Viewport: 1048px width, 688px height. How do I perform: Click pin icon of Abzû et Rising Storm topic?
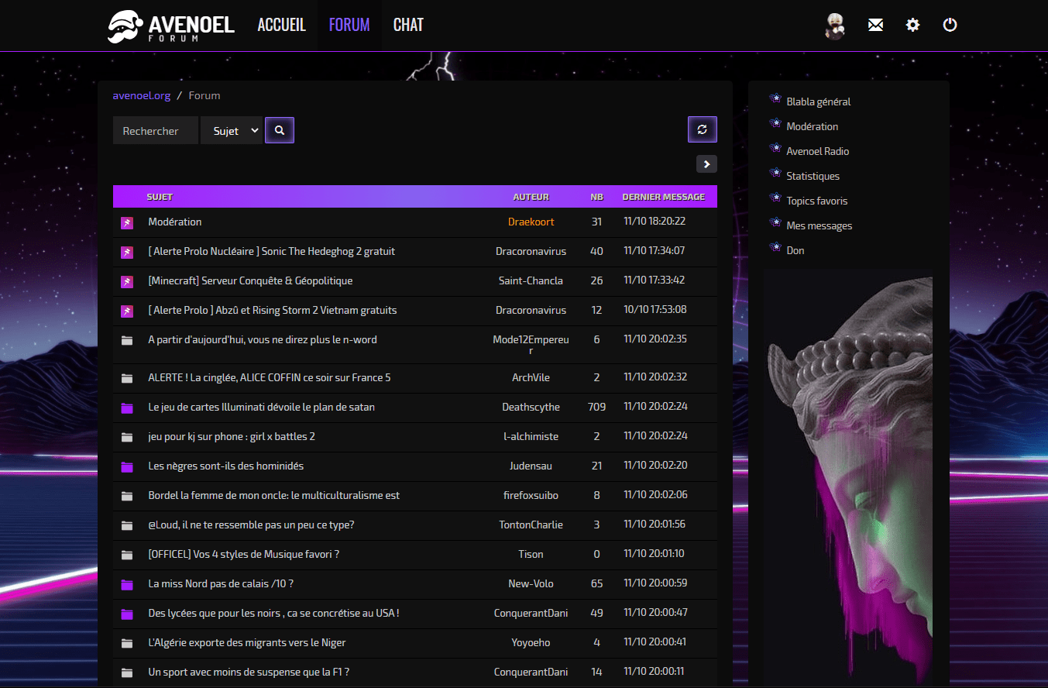pyautogui.click(x=127, y=311)
